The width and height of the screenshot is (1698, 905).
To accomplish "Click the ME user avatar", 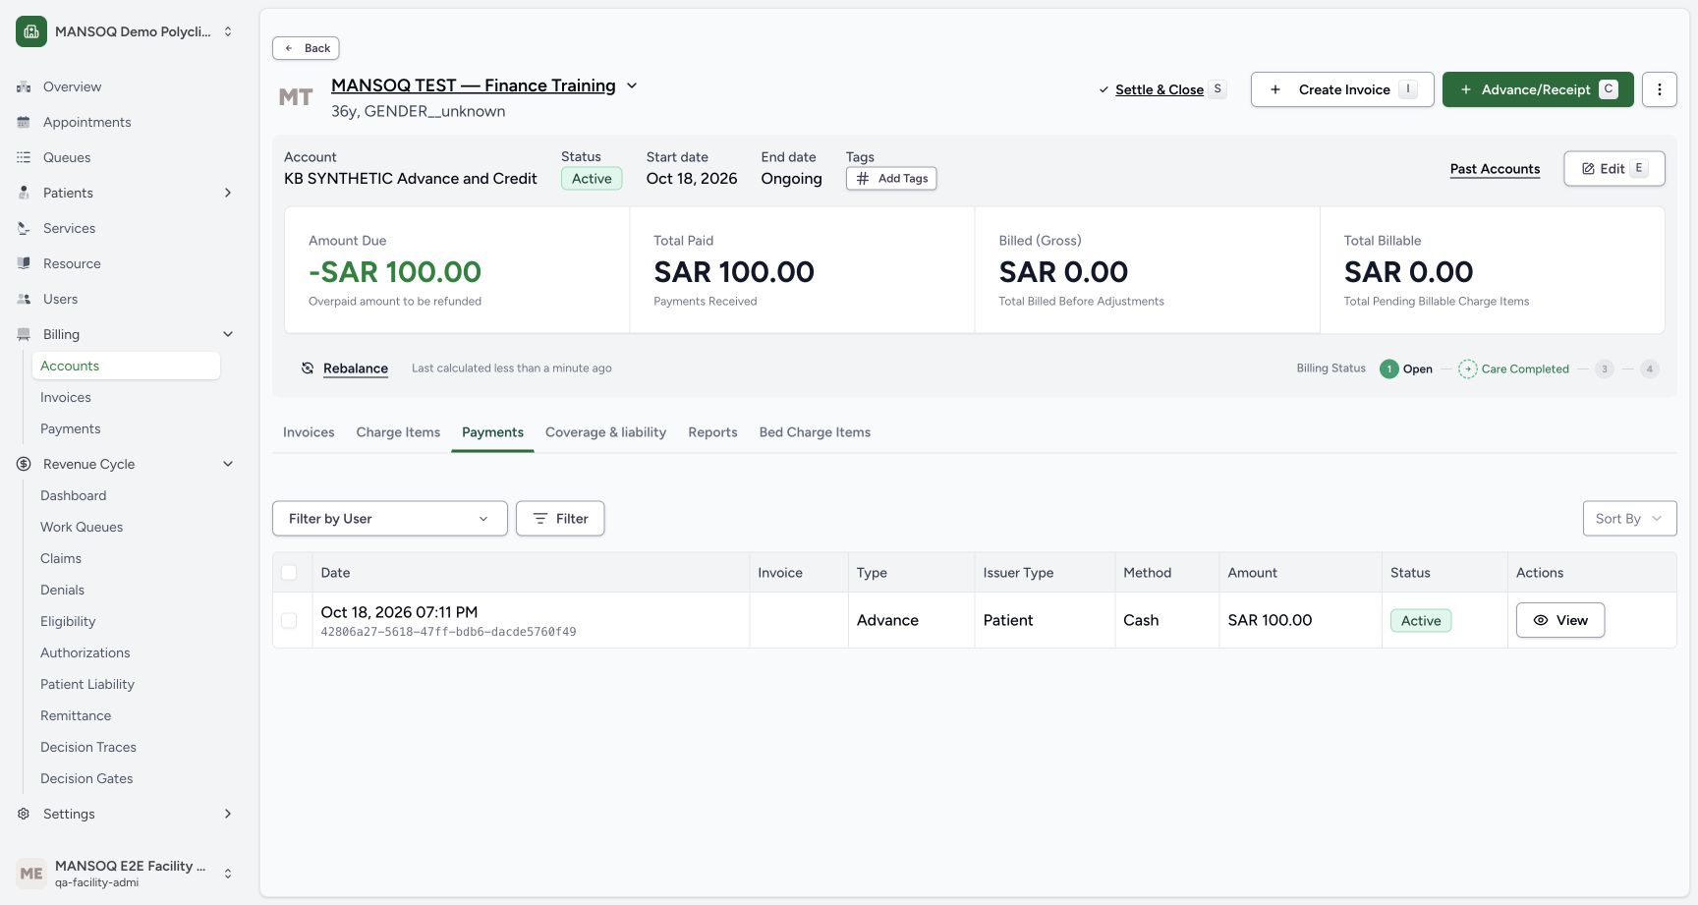I will tap(31, 874).
